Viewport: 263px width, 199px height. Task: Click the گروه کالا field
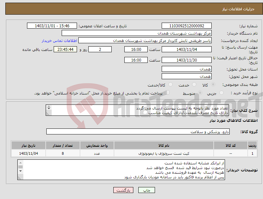coord(138,132)
